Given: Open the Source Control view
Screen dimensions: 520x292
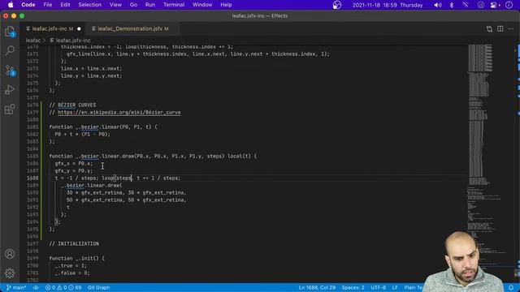Looking at the screenshot, I should [10, 71].
